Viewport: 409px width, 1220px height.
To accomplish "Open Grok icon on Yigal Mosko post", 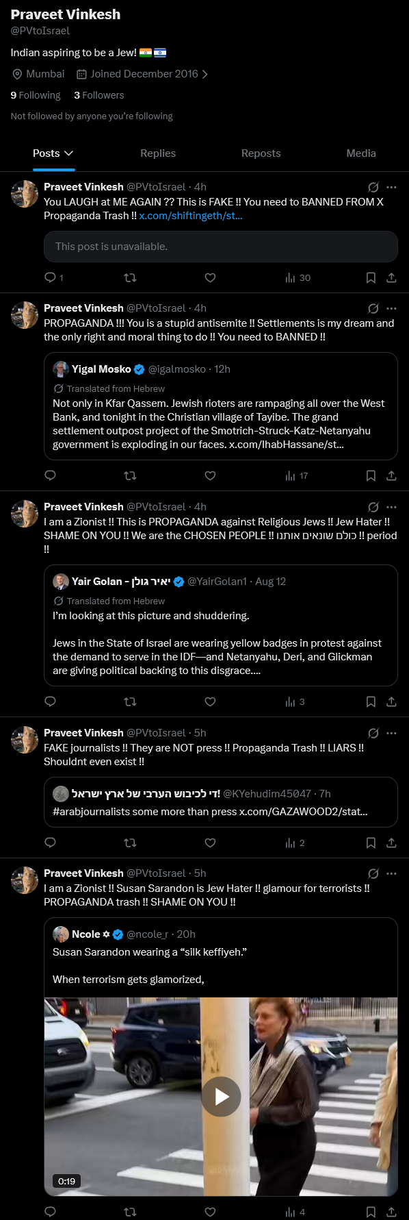I will pyautogui.click(x=373, y=308).
